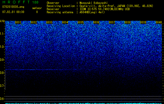Viewport: 164px width, 104px height.
Task: Click the 0031 time marker
Action: tap(18, 22)
